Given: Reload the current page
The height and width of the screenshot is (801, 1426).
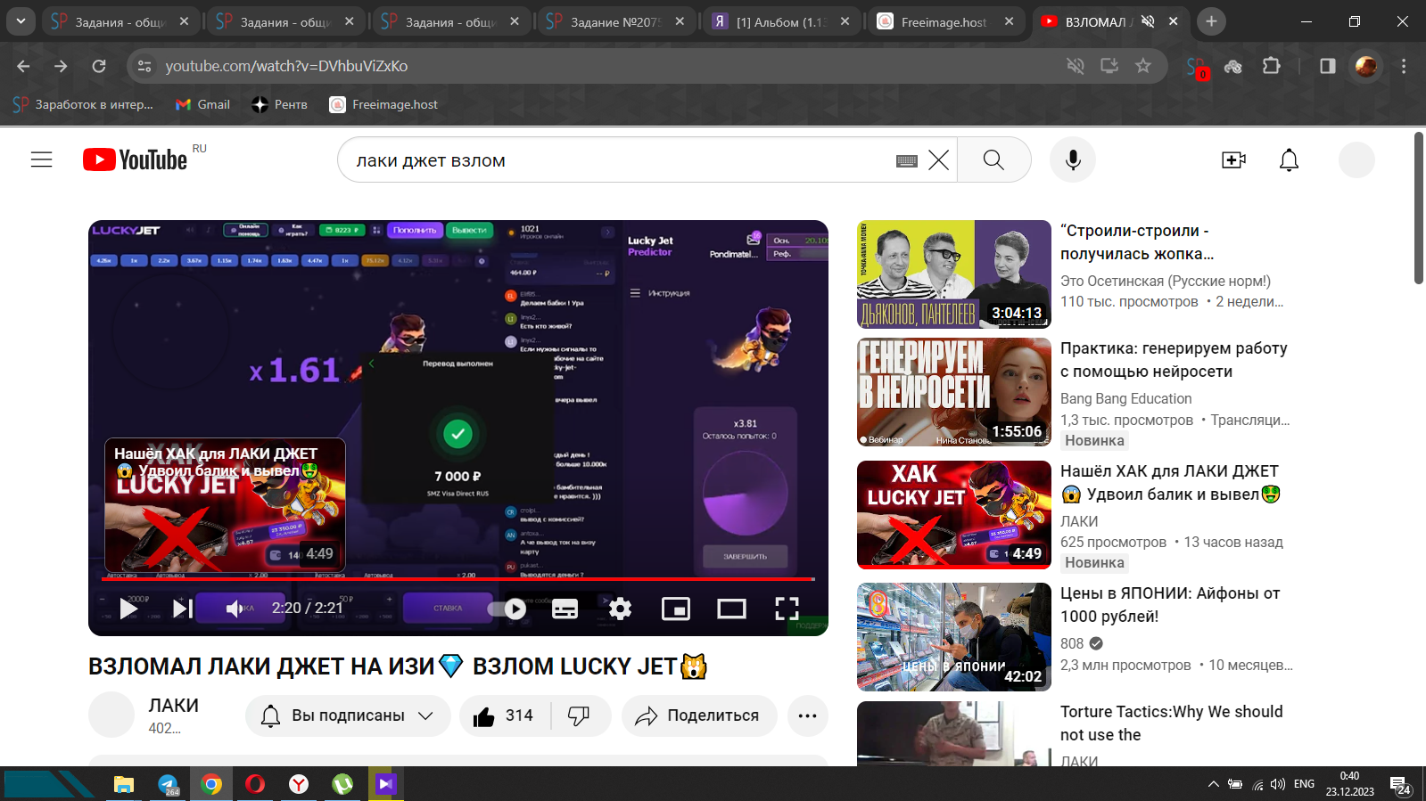Looking at the screenshot, I should pyautogui.click(x=99, y=66).
